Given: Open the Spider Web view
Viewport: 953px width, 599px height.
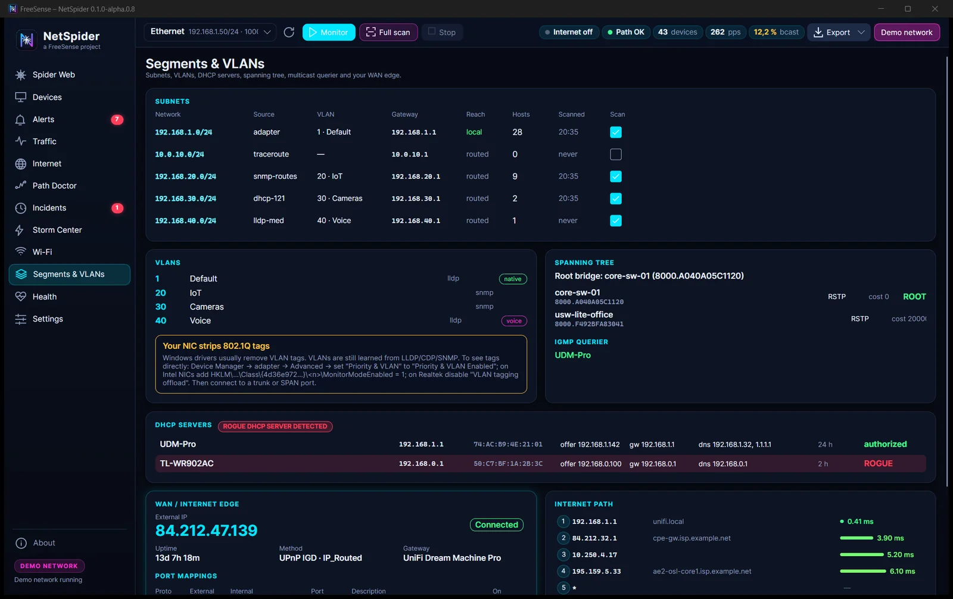Looking at the screenshot, I should [69, 74].
